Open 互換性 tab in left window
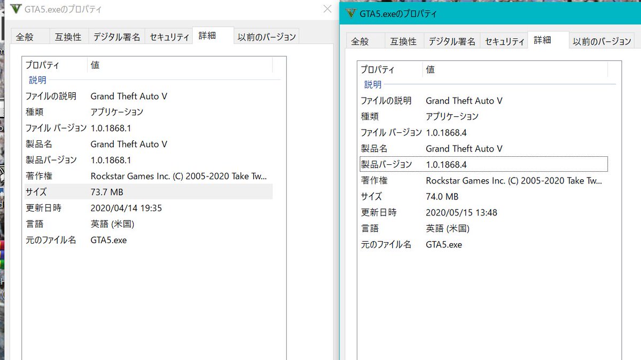 click(x=68, y=37)
